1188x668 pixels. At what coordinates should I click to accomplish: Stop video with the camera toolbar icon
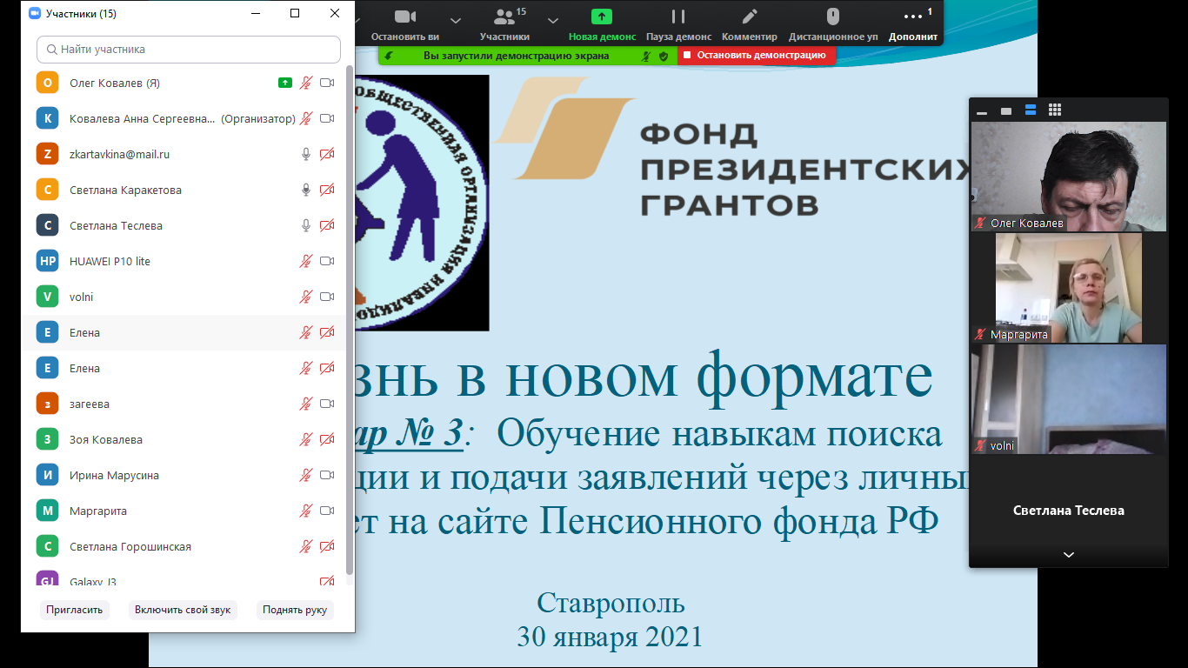(x=404, y=17)
